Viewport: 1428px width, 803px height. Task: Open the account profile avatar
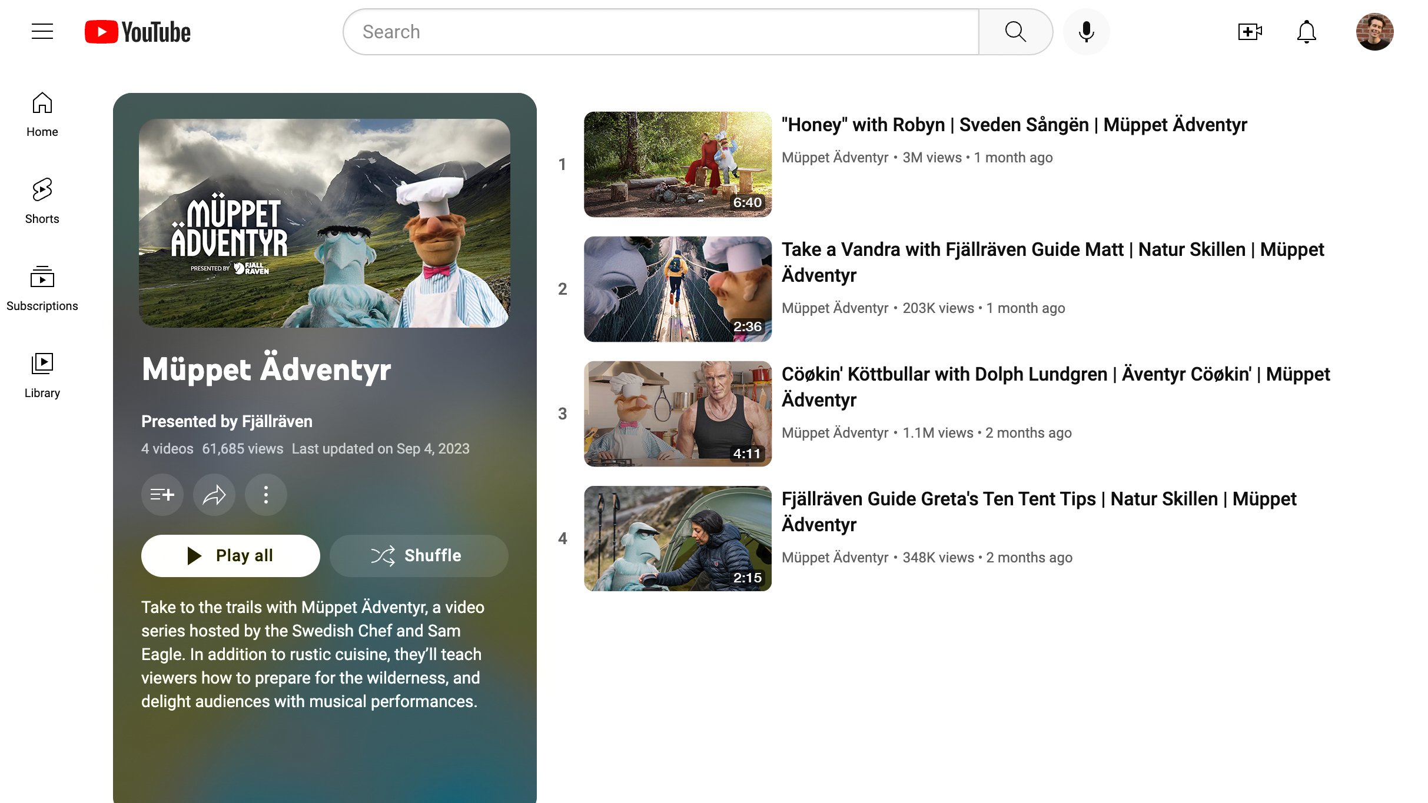pyautogui.click(x=1375, y=32)
